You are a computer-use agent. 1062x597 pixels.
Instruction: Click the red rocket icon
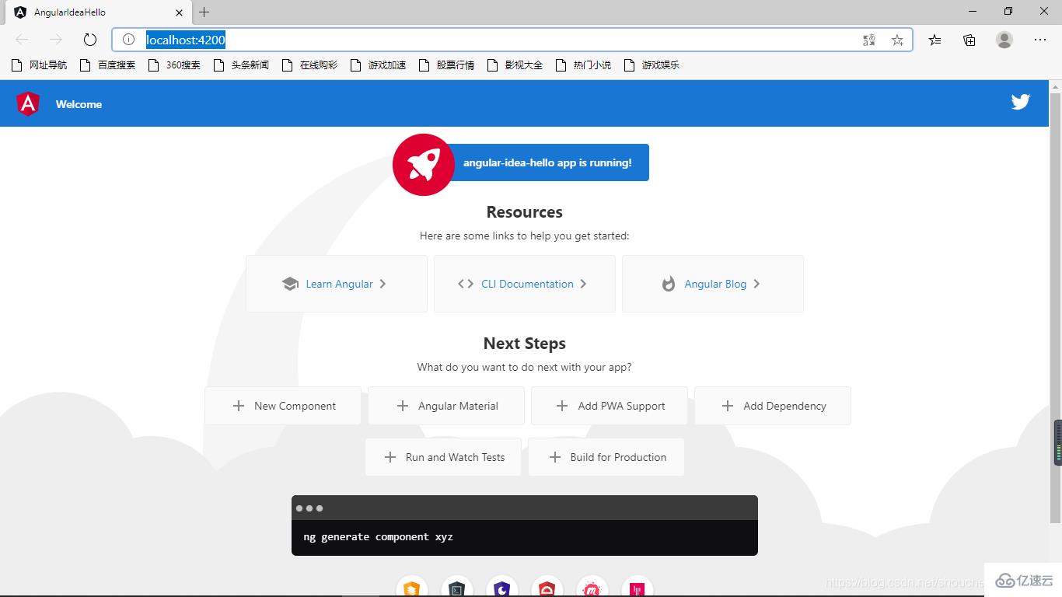pyautogui.click(x=423, y=164)
